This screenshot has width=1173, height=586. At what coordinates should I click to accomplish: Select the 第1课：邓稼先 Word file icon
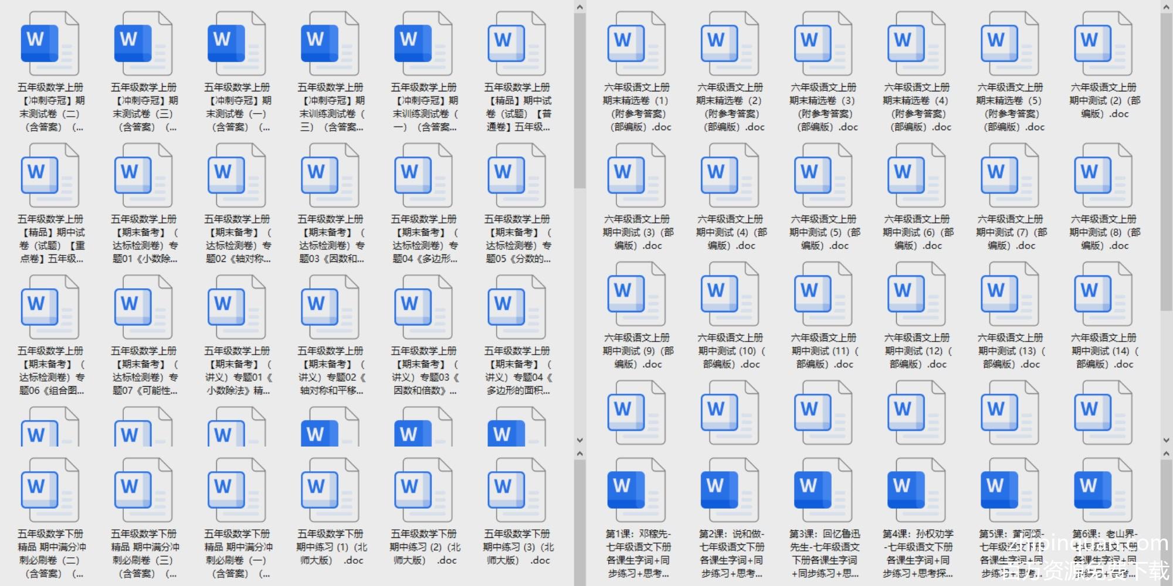636,490
